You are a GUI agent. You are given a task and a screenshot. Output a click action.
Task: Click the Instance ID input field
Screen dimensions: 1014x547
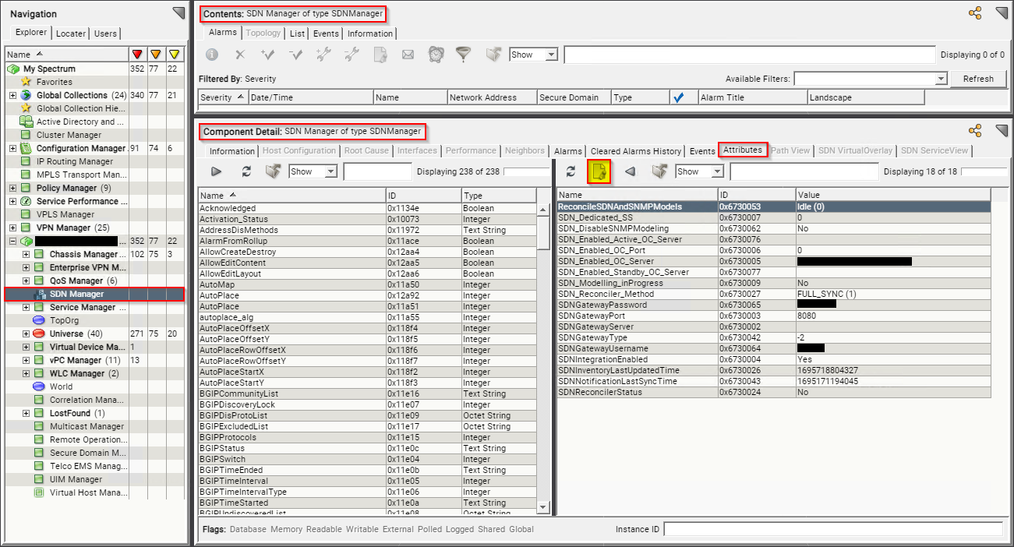pos(832,529)
